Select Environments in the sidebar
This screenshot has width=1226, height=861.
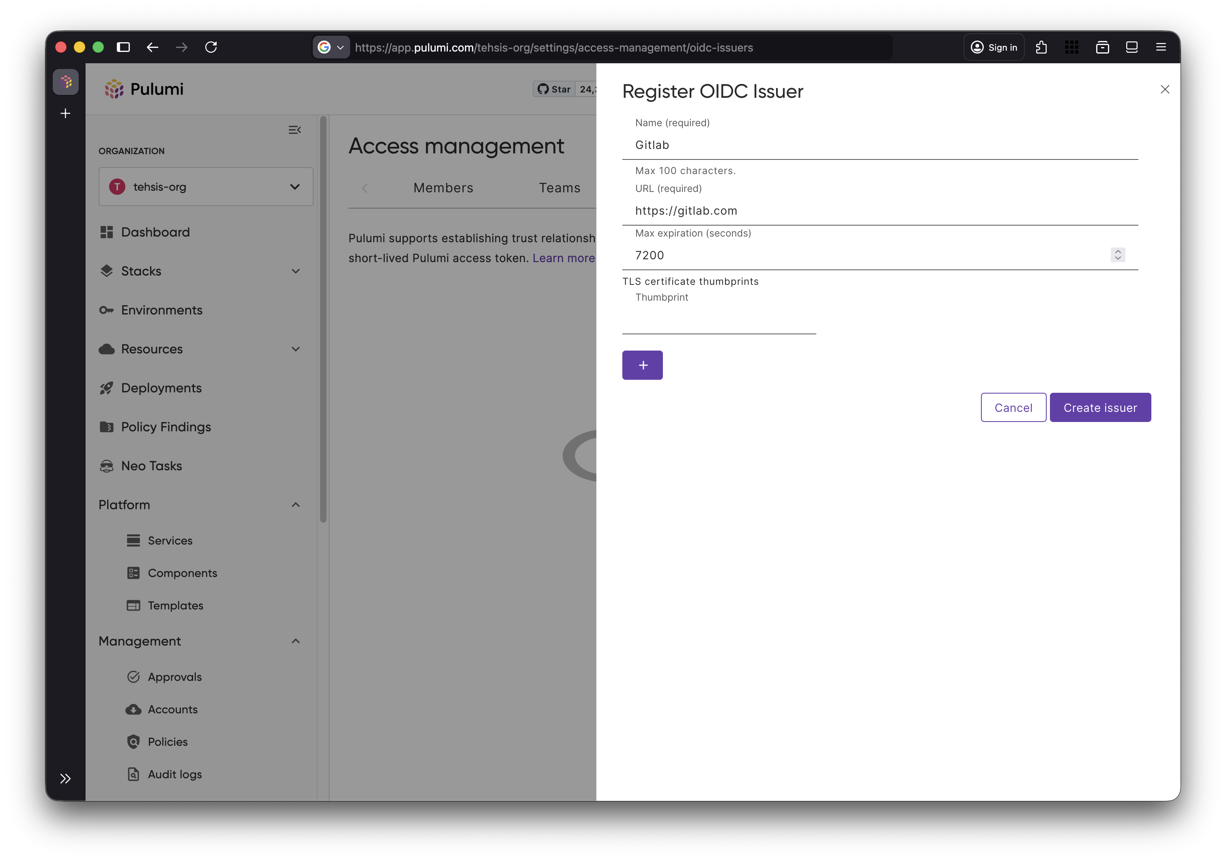tap(161, 310)
